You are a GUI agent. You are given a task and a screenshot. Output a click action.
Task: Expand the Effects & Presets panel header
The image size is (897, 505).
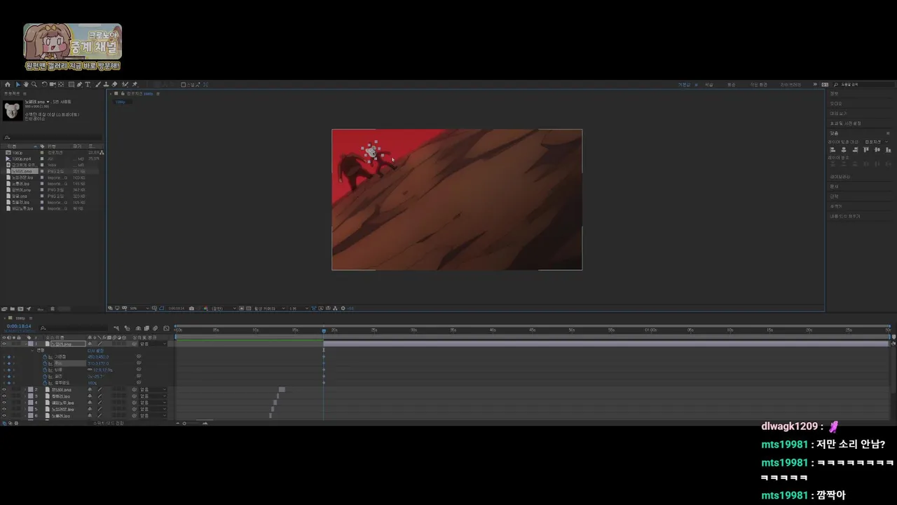845,123
